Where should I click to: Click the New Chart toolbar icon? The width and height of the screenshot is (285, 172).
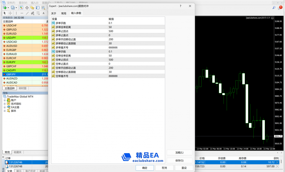(5, 8)
